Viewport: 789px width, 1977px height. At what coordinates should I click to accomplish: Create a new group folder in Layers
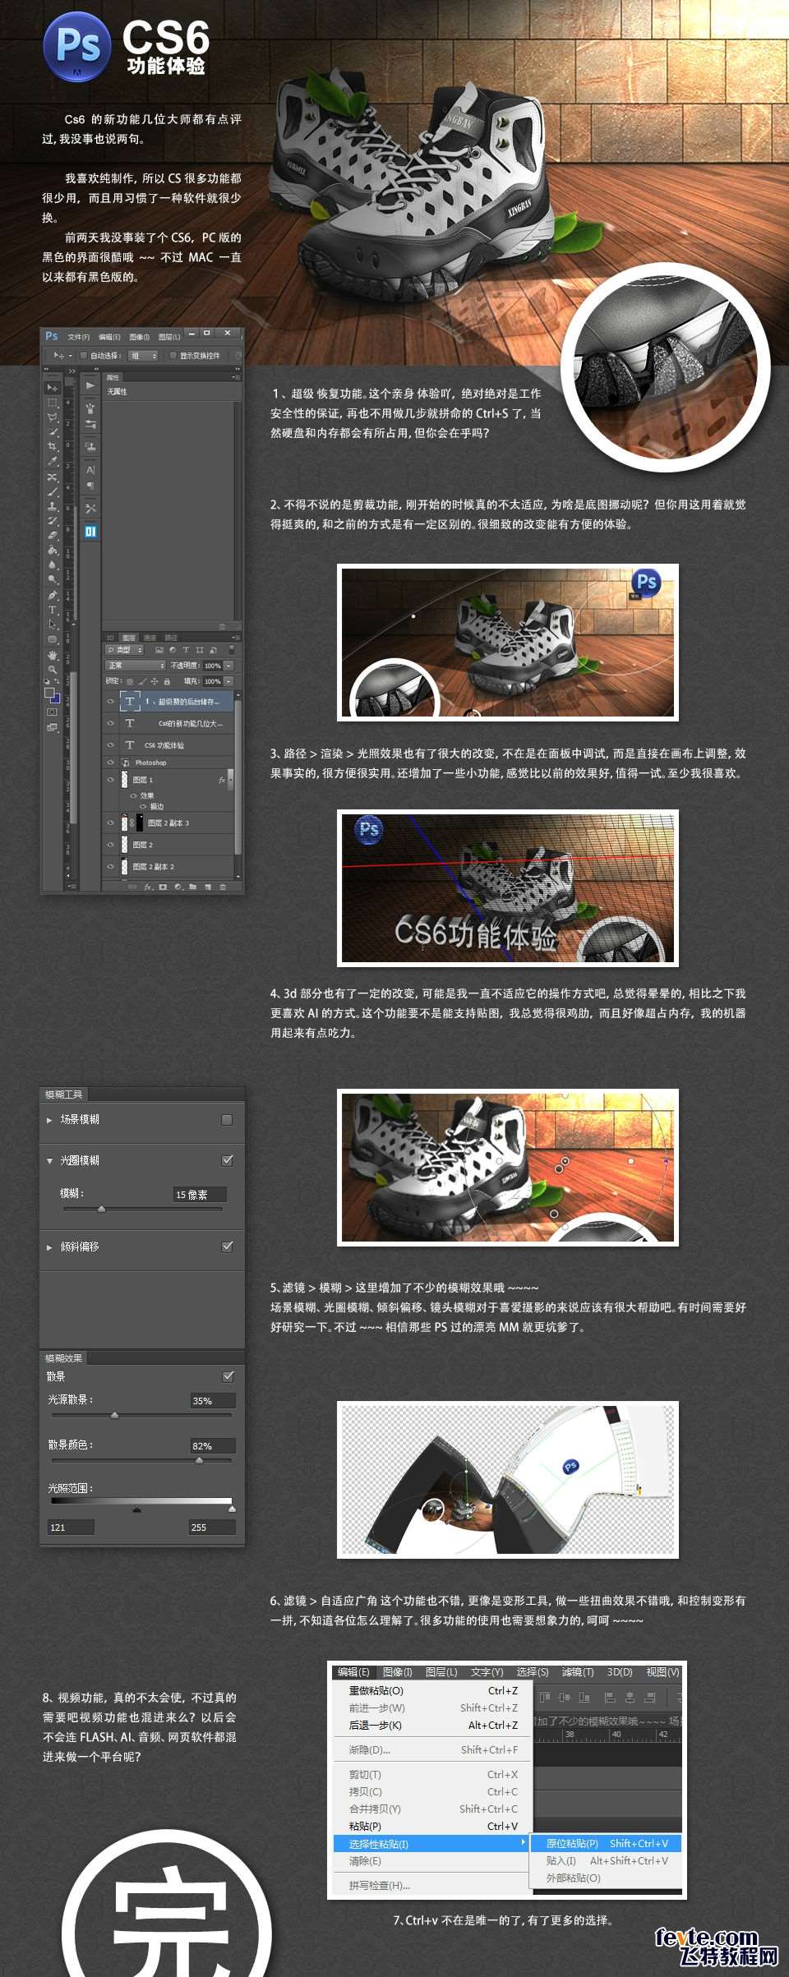(x=192, y=887)
